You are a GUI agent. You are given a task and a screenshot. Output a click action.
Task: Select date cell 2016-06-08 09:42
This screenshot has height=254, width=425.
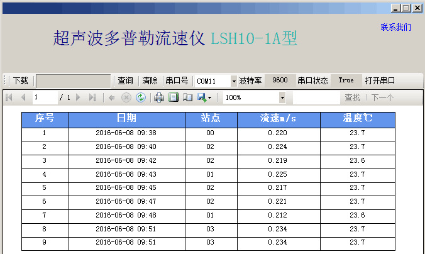(126, 161)
